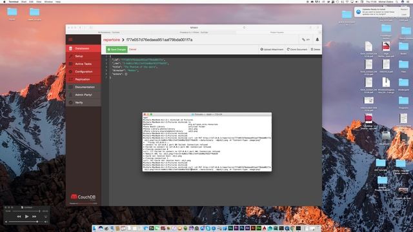This screenshot has width=413, height=232.
Task: Open the Edit menu
Action: click(x=31, y=1)
